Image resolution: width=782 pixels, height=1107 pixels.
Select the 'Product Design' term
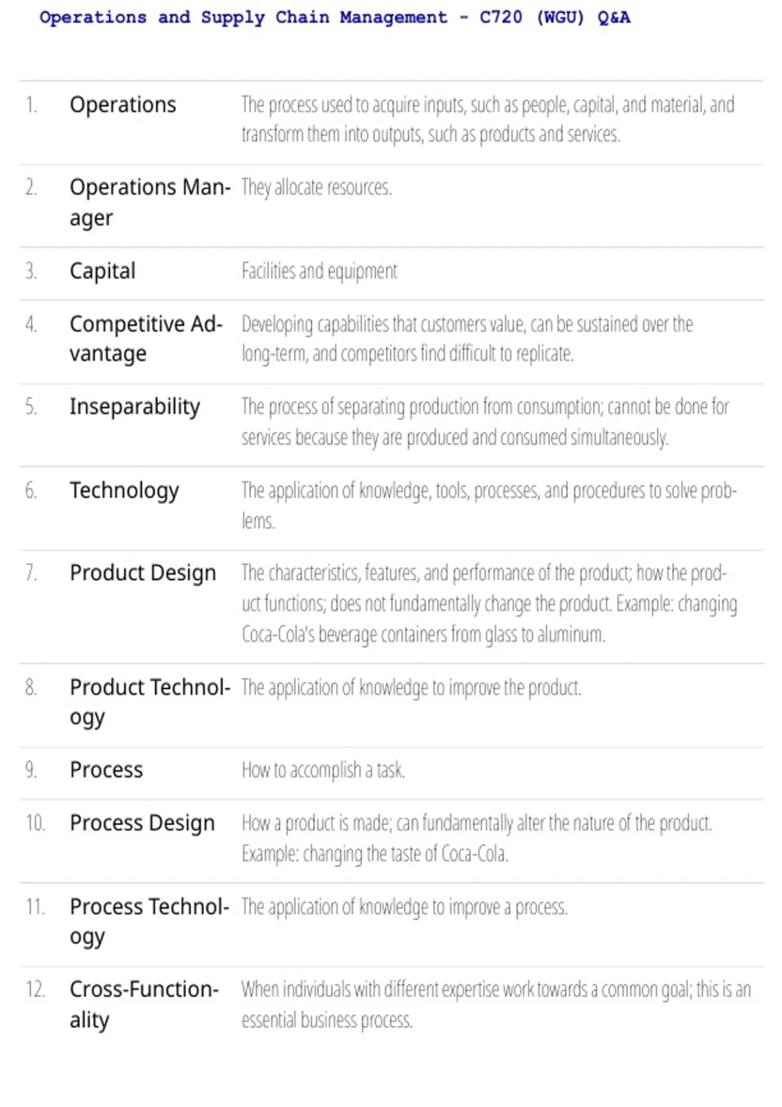143,573
